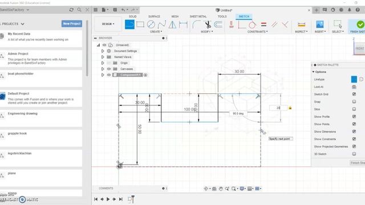Toggle the Show Constraints checkbox

(354, 139)
